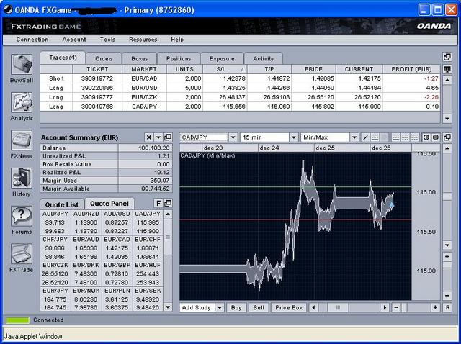Select the horizontal lines chart tool
The height and width of the screenshot is (344, 461).
click(x=375, y=137)
